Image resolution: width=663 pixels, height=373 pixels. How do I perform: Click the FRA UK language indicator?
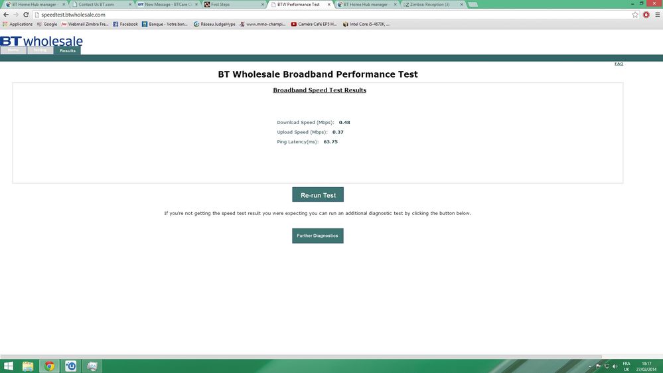(626, 366)
